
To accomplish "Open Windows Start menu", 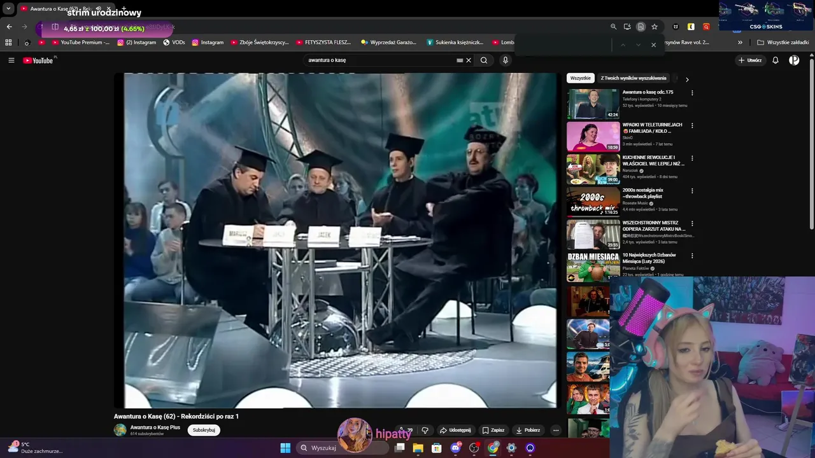I will [285, 448].
